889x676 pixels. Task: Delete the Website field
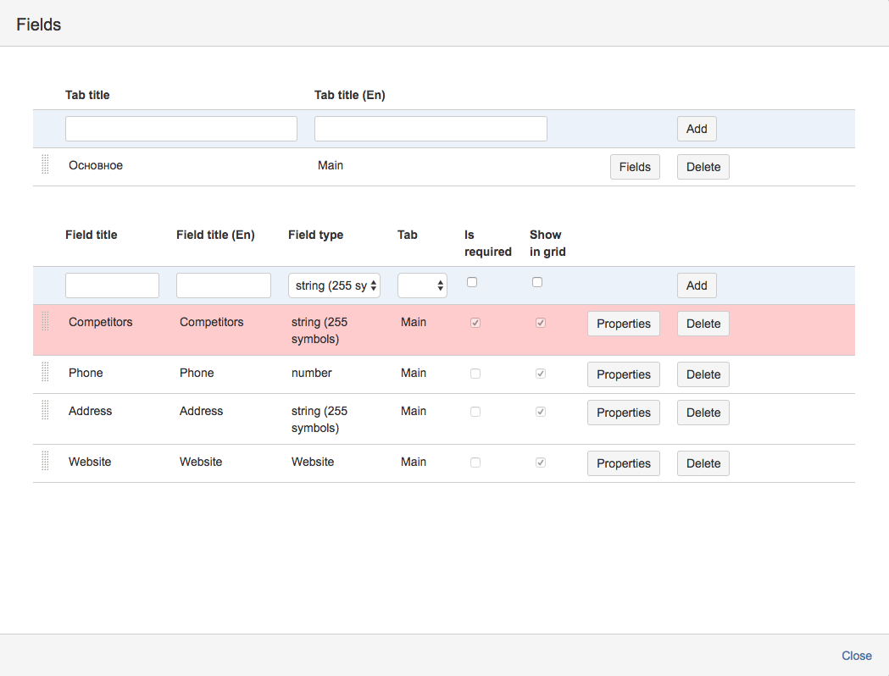703,463
